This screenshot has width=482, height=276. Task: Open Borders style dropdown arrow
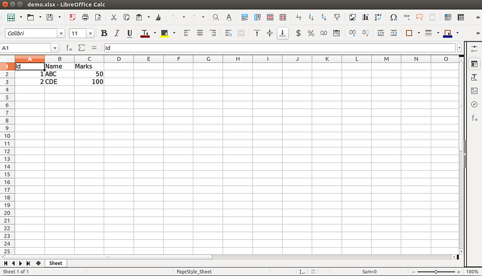pos(419,33)
